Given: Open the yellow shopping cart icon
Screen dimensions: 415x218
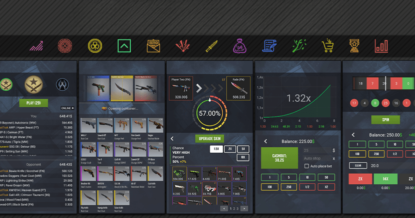Looking at the screenshot, I should [x=327, y=46].
